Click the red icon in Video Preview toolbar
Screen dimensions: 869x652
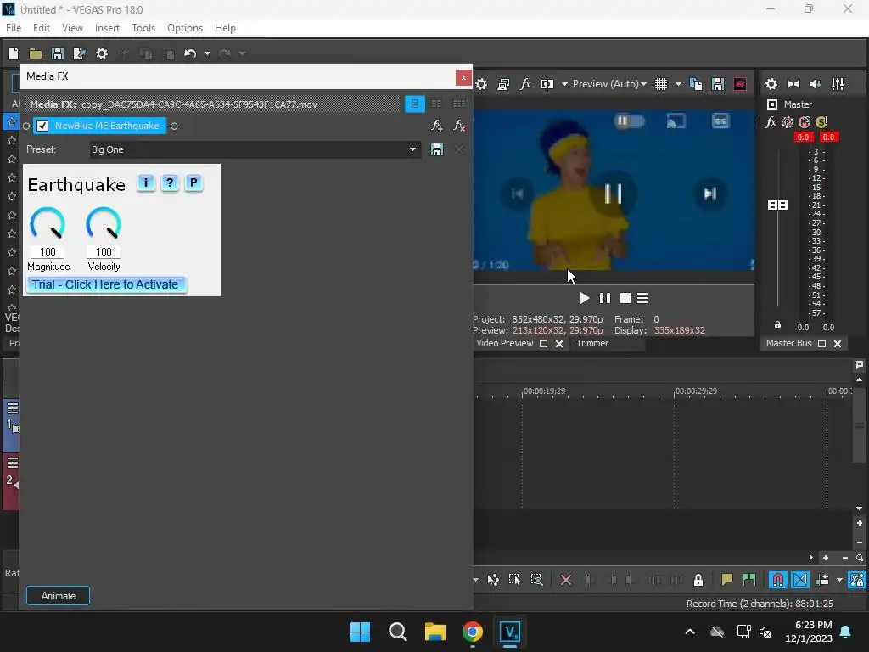click(x=740, y=84)
